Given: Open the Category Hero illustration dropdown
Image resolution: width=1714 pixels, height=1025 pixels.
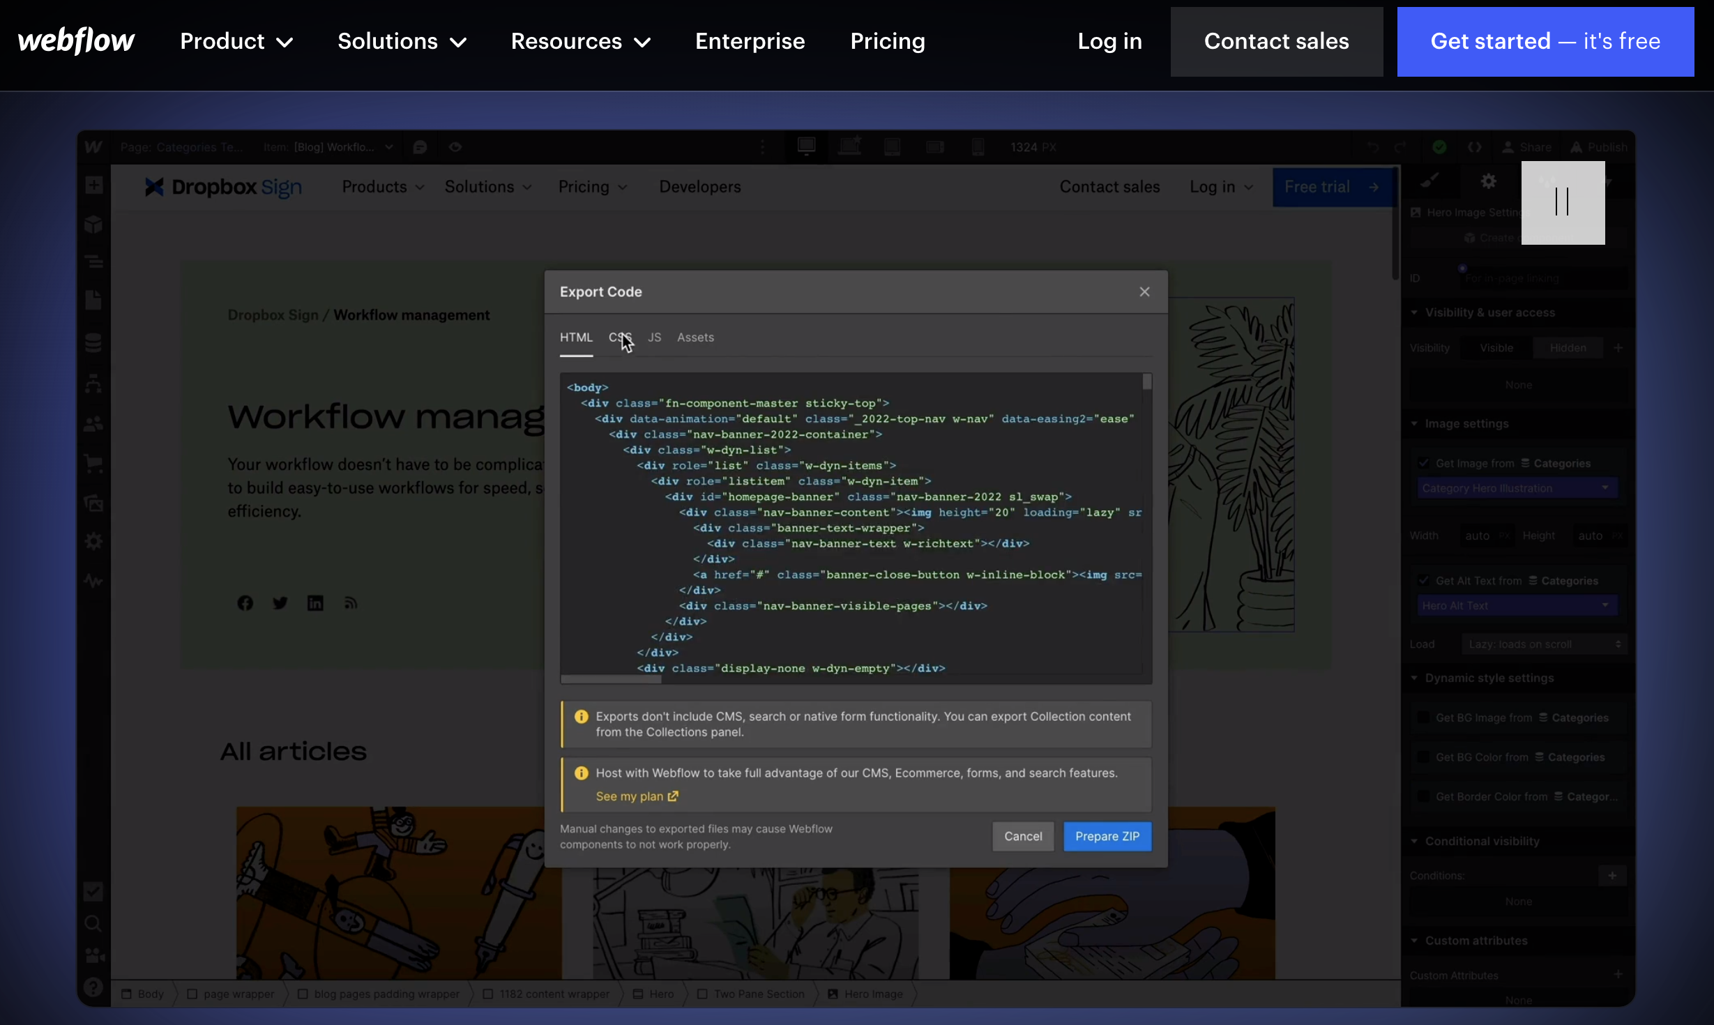Looking at the screenshot, I should [x=1517, y=488].
